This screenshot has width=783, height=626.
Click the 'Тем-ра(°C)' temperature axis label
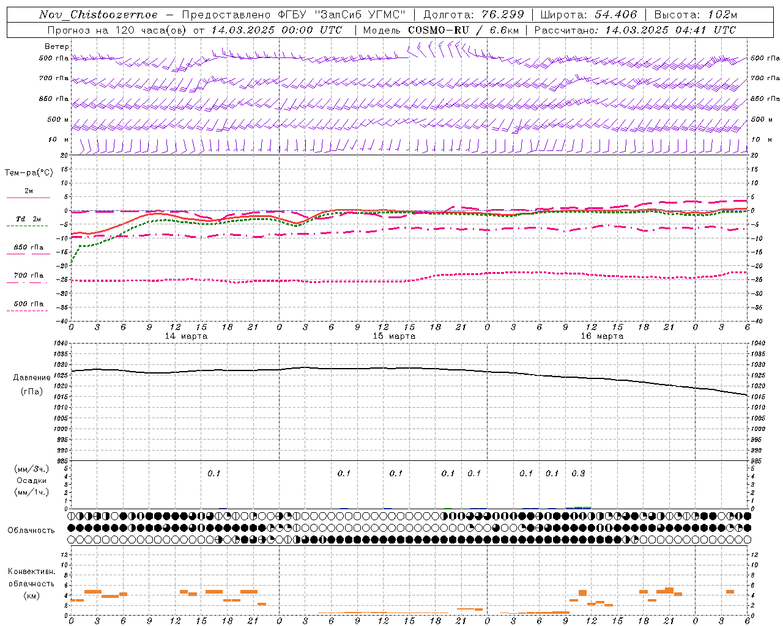(x=29, y=173)
